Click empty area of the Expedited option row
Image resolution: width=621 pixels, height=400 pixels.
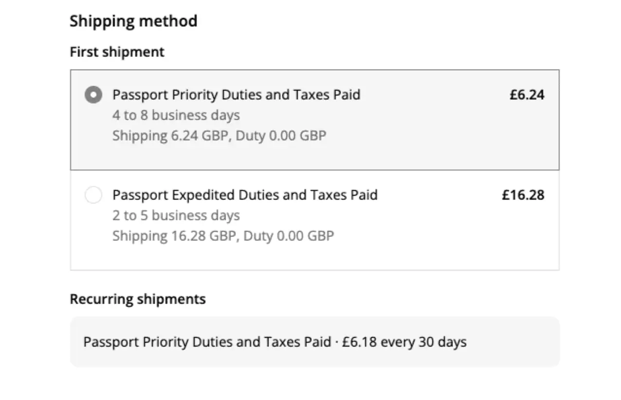(438, 238)
